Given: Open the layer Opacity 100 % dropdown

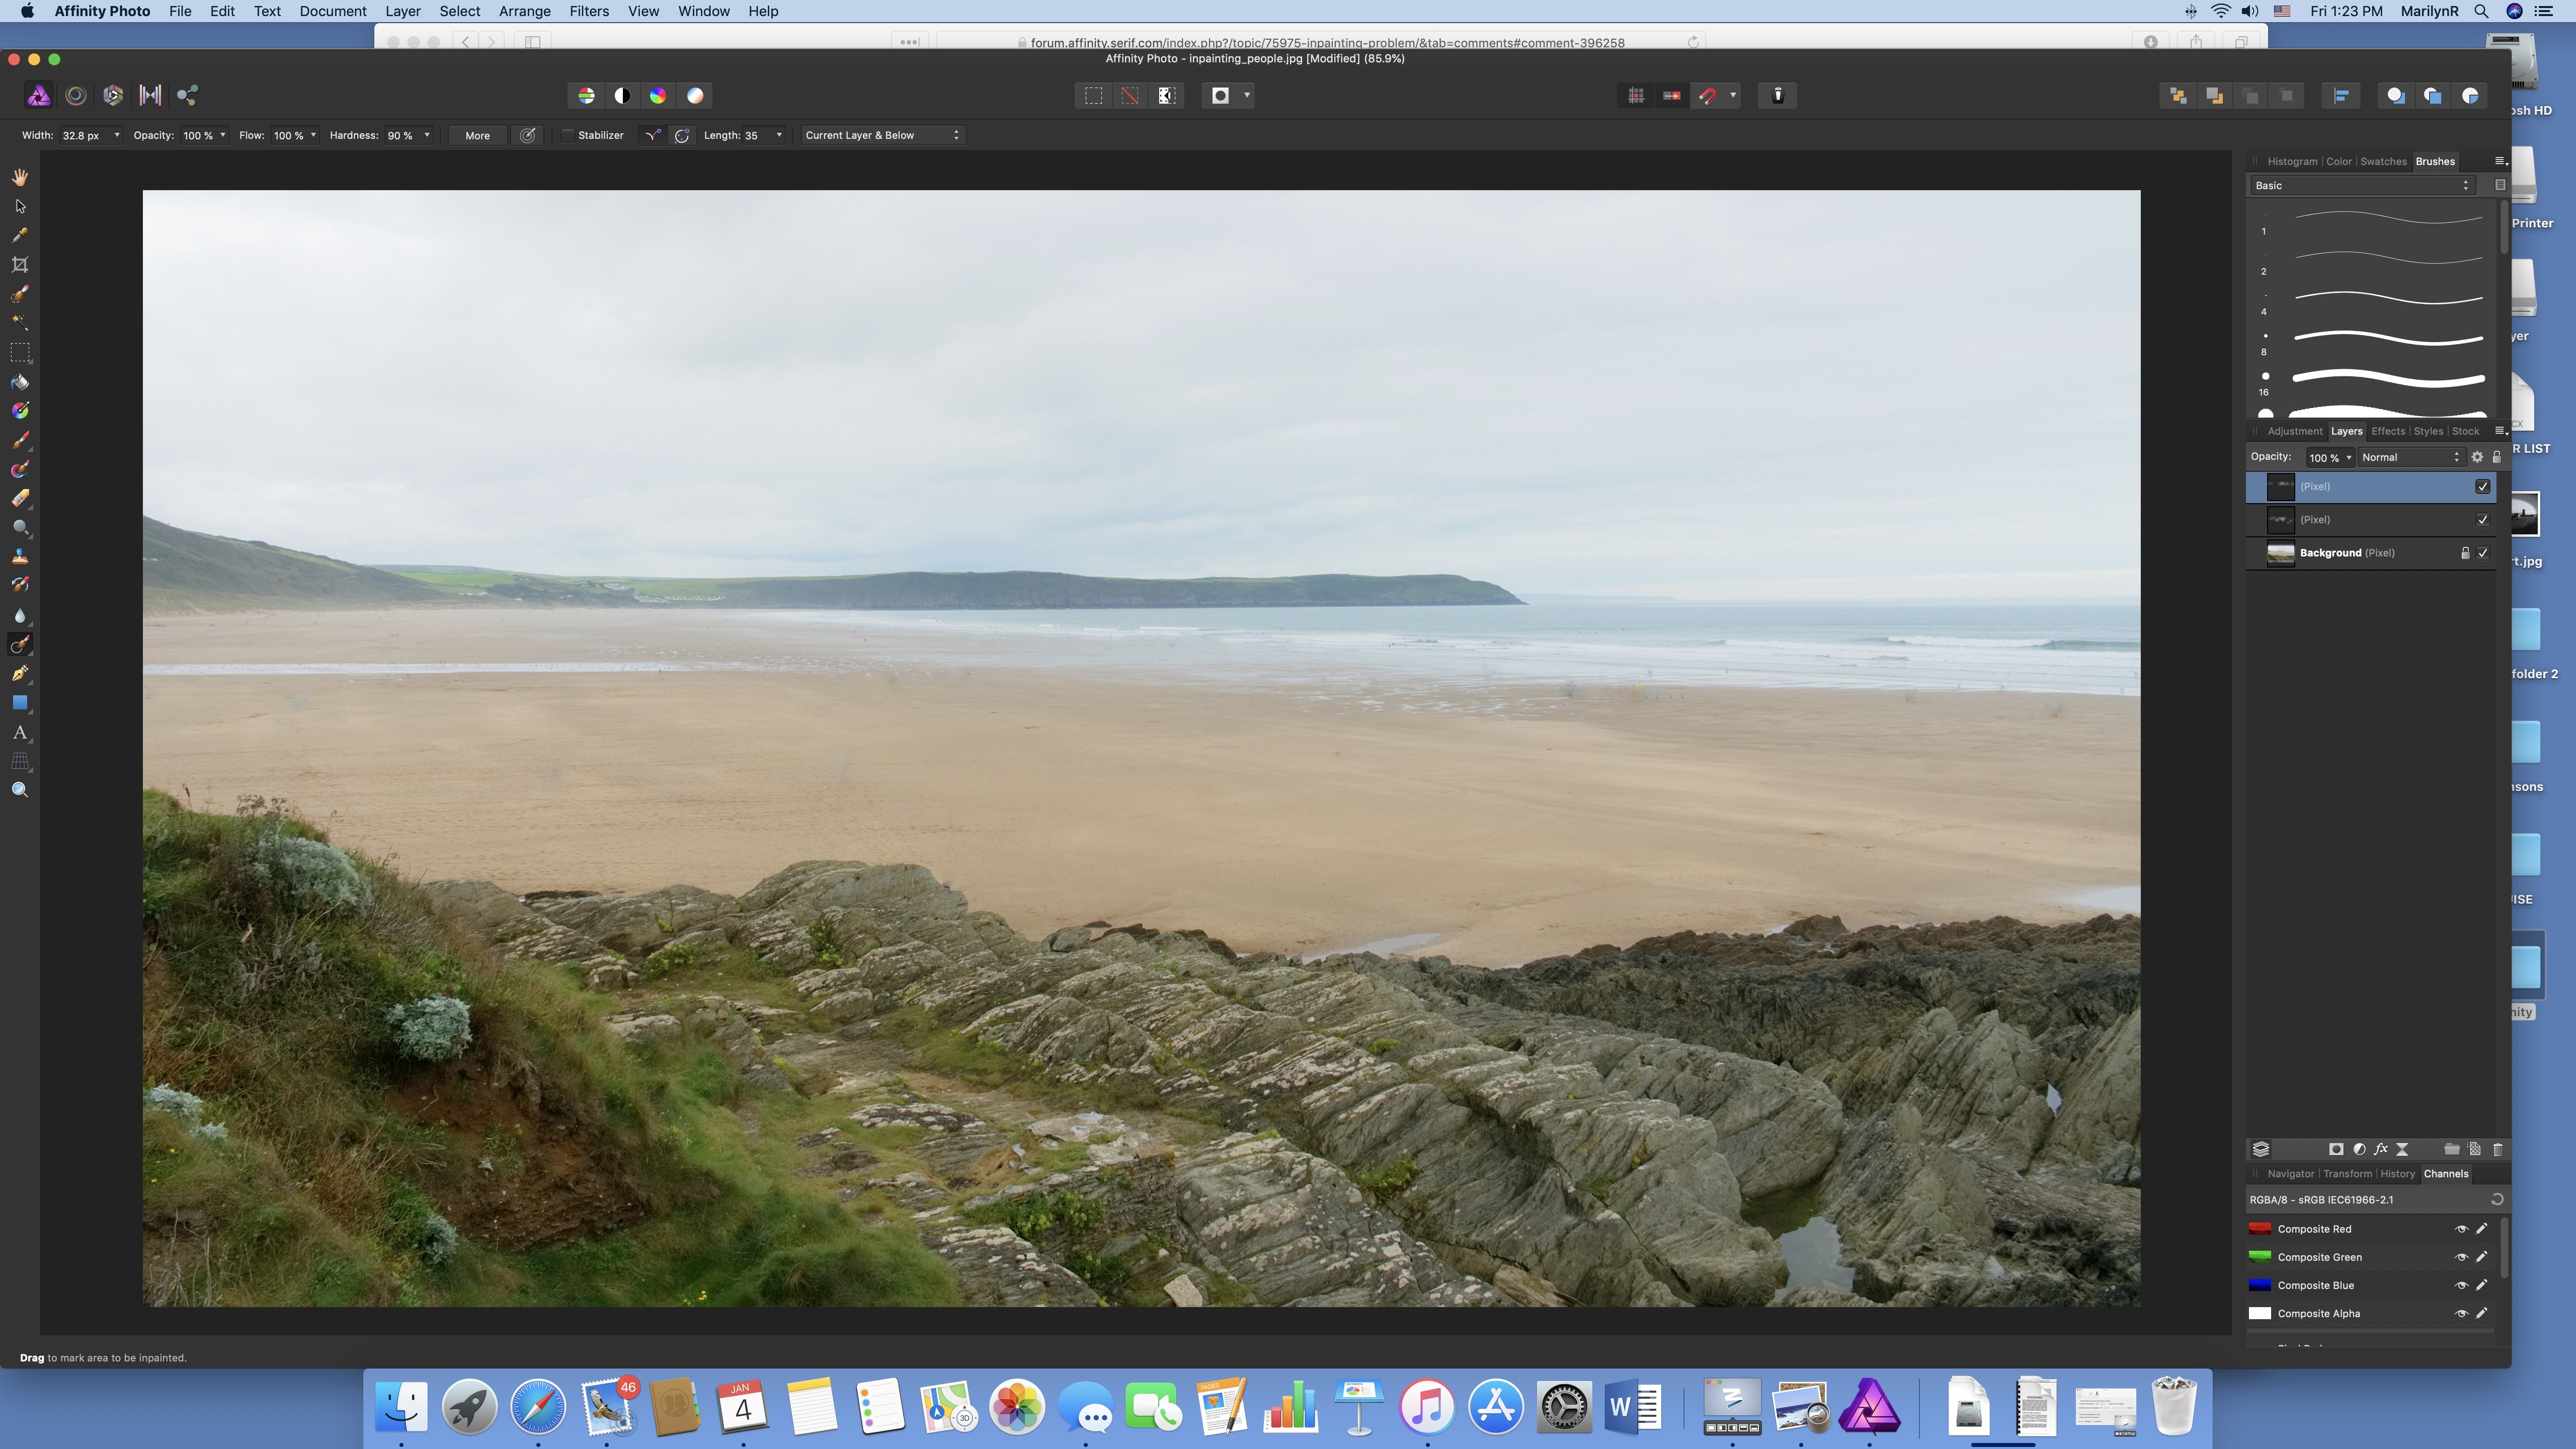Looking at the screenshot, I should pyautogui.click(x=2349, y=458).
